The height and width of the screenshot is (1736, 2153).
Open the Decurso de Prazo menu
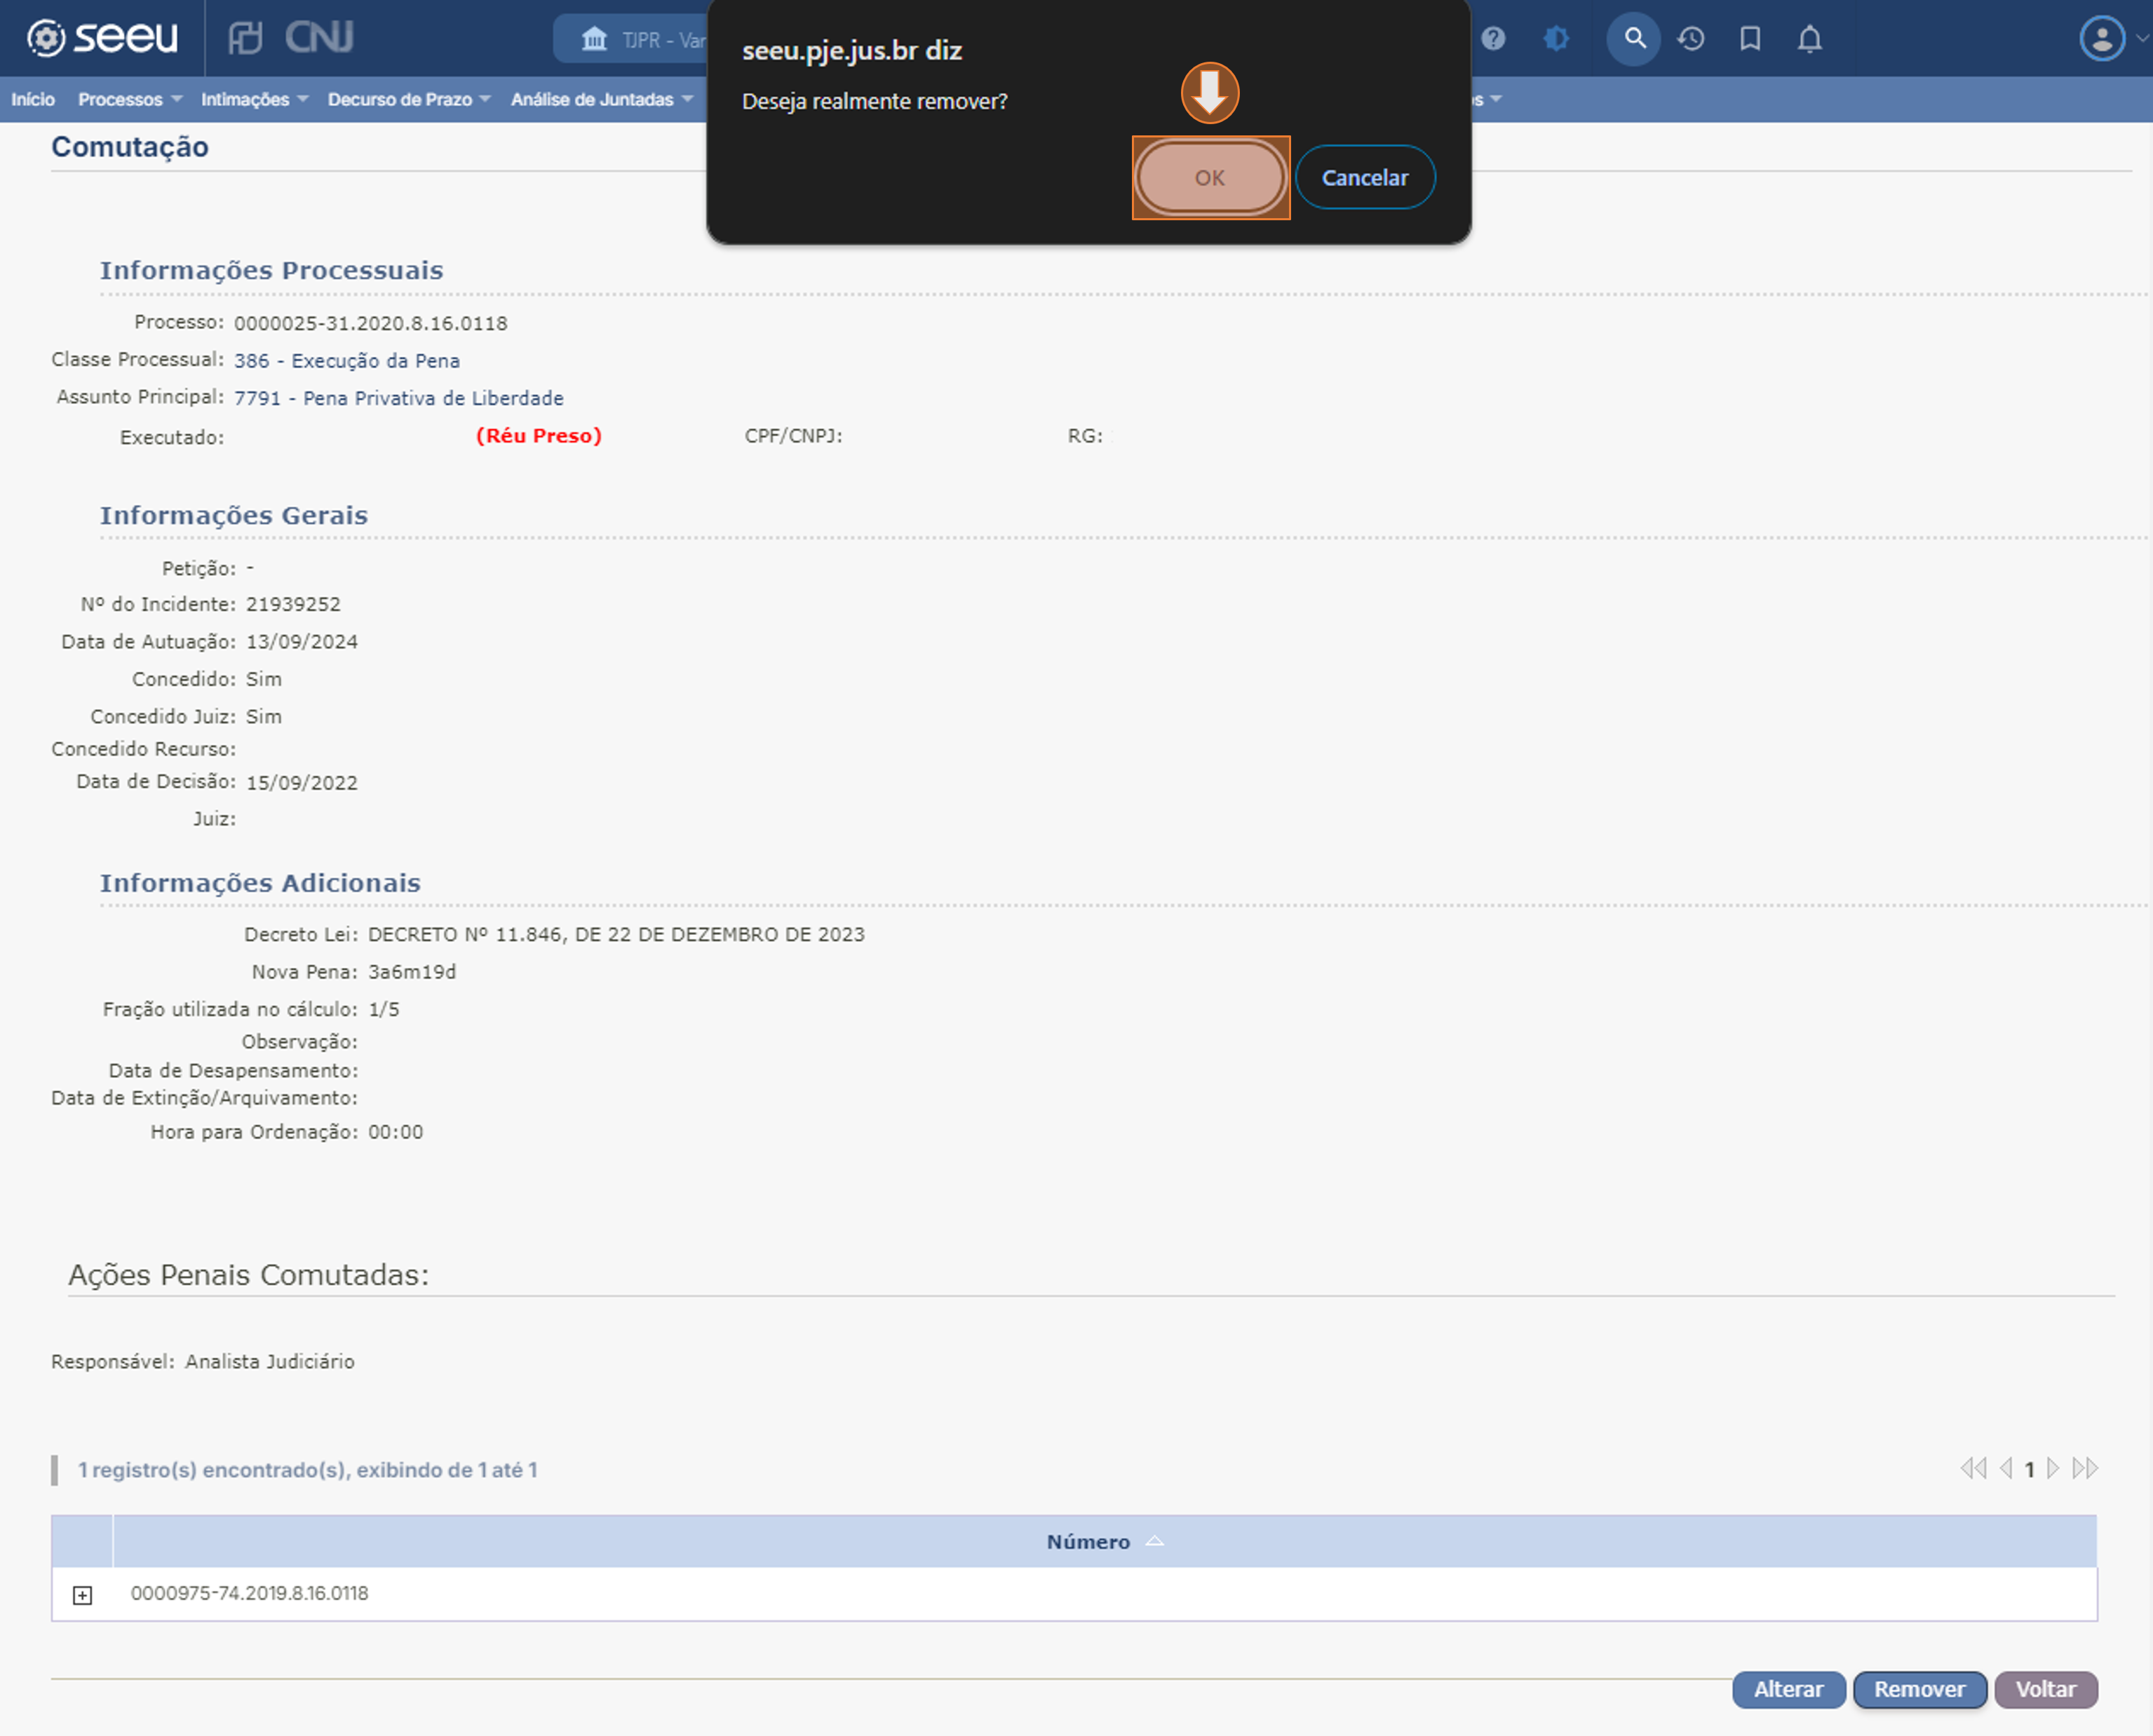409,99
